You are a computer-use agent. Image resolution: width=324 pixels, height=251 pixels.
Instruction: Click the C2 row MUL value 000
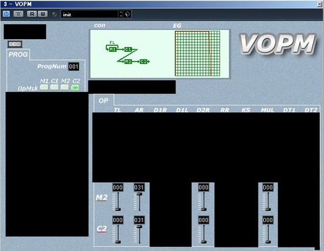pyautogui.click(x=268, y=220)
